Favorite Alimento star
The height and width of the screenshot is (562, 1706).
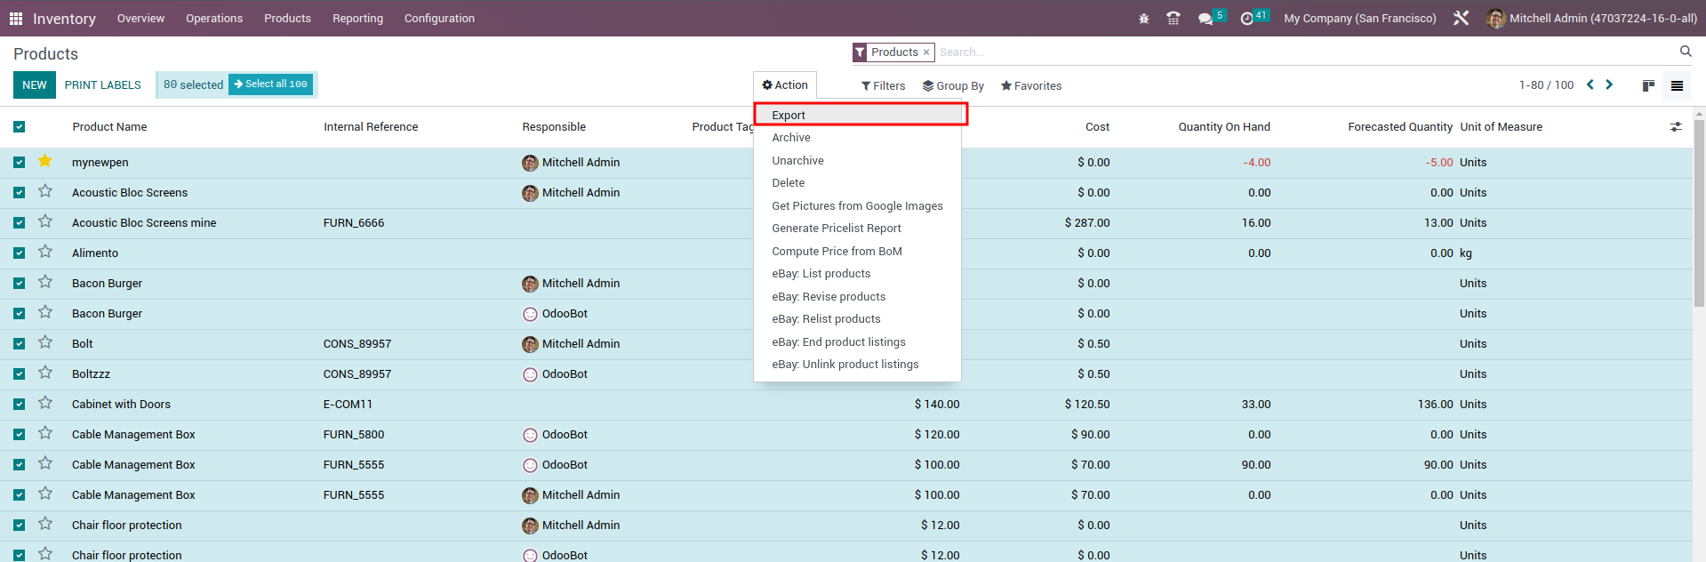pos(45,252)
